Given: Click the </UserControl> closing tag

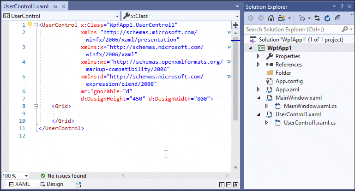Looking at the screenshot, I should click(61, 128).
